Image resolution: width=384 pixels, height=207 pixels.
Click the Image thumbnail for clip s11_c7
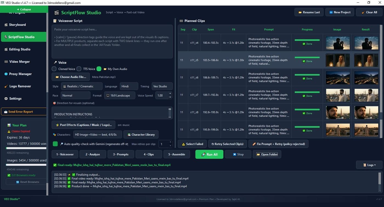coord(338,95)
